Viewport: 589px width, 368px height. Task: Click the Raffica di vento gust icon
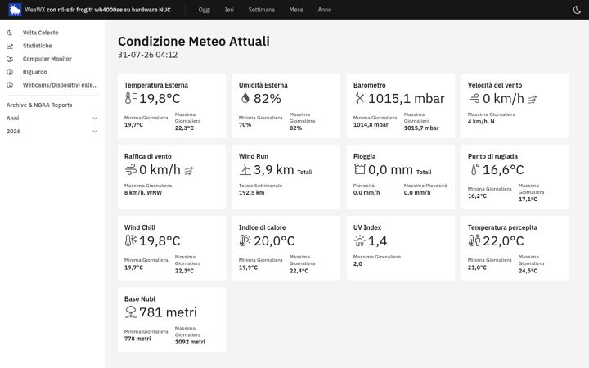click(x=131, y=170)
